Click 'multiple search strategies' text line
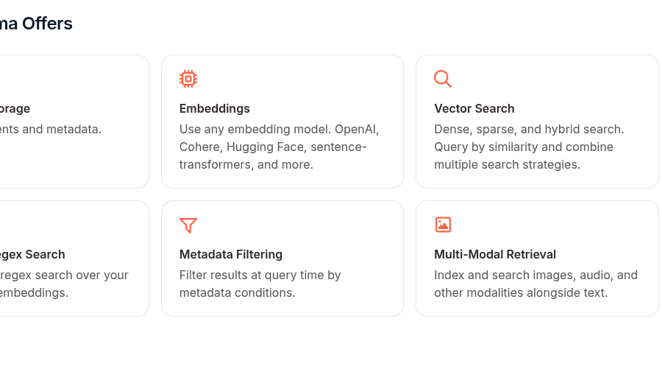 click(x=507, y=164)
